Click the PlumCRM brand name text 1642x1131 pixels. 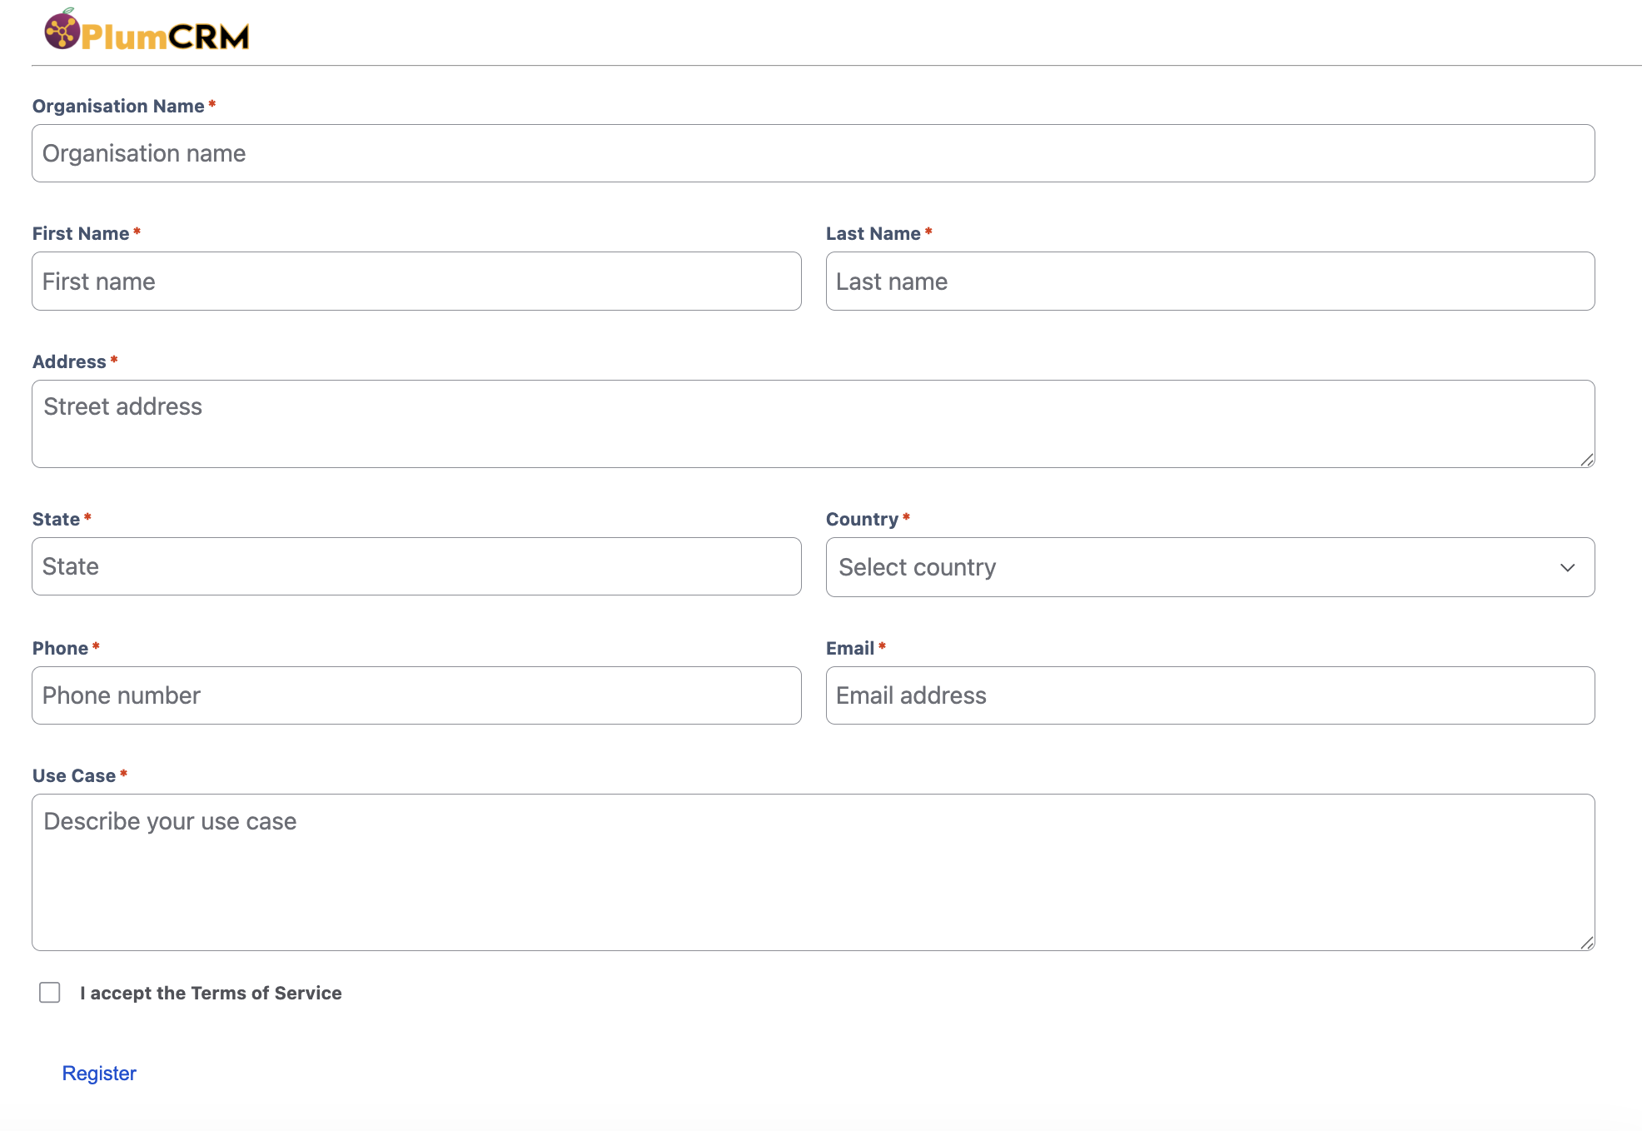point(166,37)
